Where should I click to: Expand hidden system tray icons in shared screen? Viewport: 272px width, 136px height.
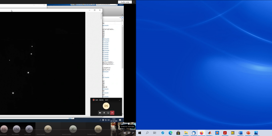pyautogui.click(x=100, y=120)
